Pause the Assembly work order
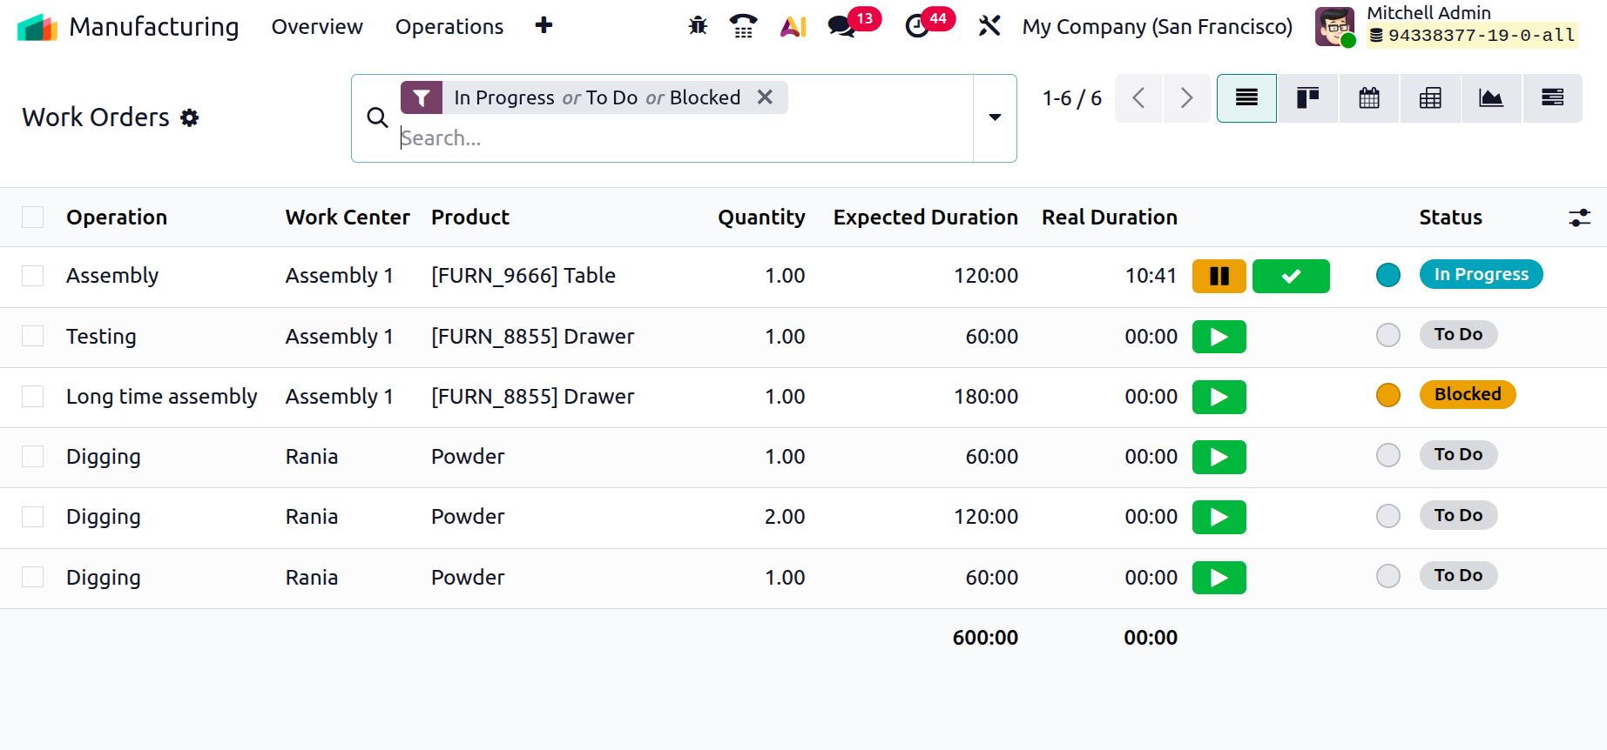The width and height of the screenshot is (1607, 750). (x=1219, y=277)
